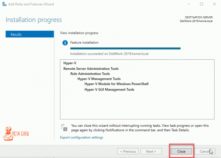This screenshot has width=221, height=158.
Task: Click the Close button
Action: click(x=181, y=151)
